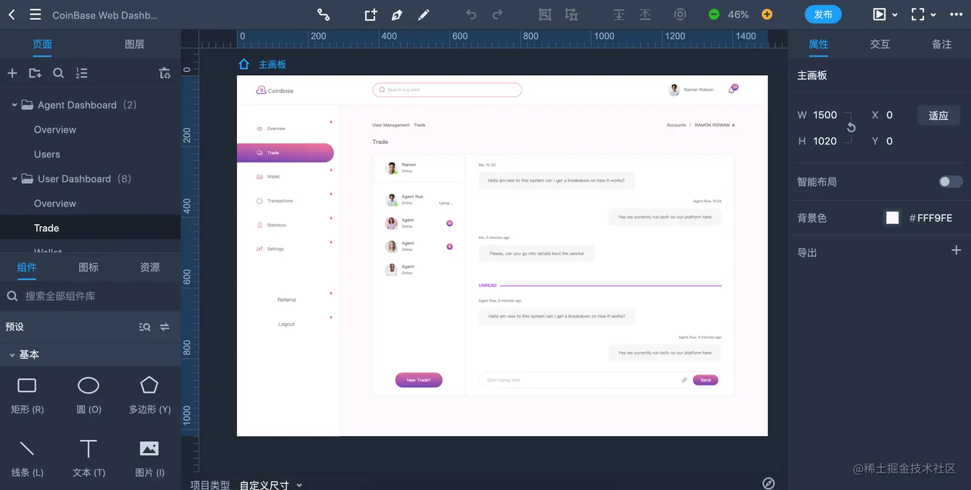This screenshot has height=490, width=971.
Task: Switch to the 属性 properties tab
Action: coord(818,44)
